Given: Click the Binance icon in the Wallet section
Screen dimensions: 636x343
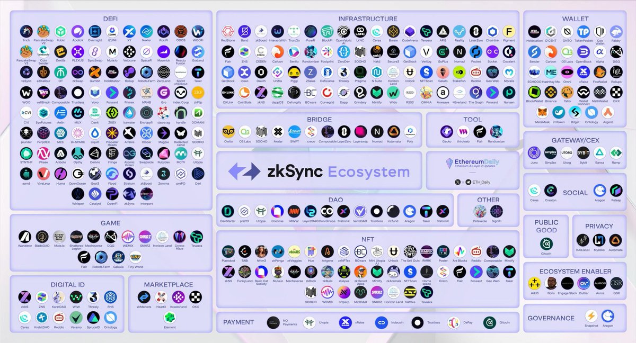Looking at the screenshot, I should [x=551, y=93].
